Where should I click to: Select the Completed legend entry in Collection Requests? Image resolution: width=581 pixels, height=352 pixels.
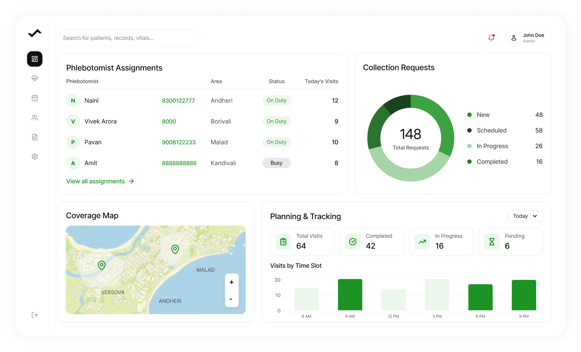coord(505,162)
